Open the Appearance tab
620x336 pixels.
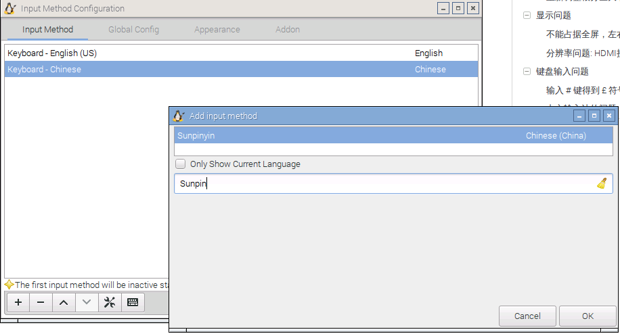[x=217, y=30]
